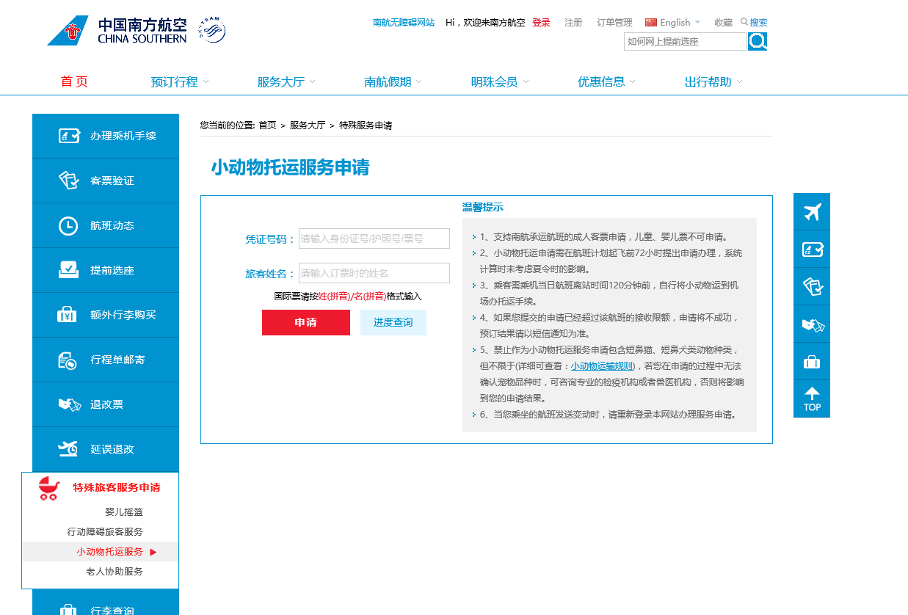Expand the English language dropdown

[673, 22]
